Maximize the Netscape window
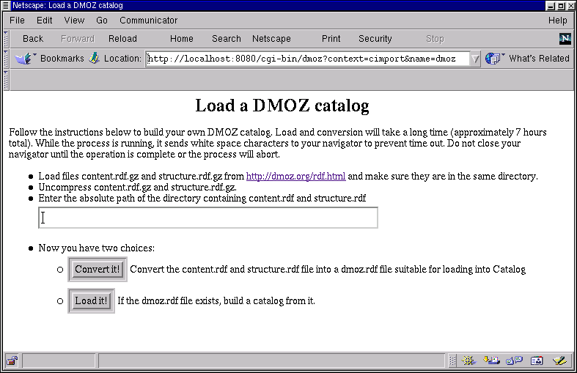This screenshot has width=577, height=373. (x=561, y=6)
